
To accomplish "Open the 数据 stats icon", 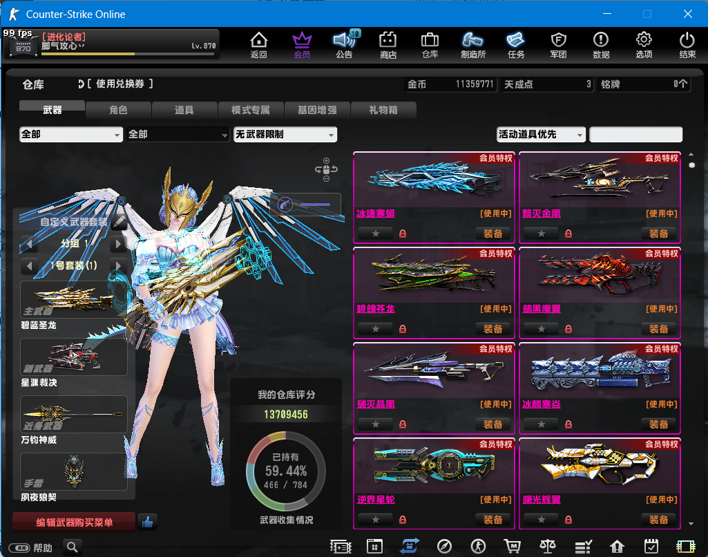I will click(601, 45).
